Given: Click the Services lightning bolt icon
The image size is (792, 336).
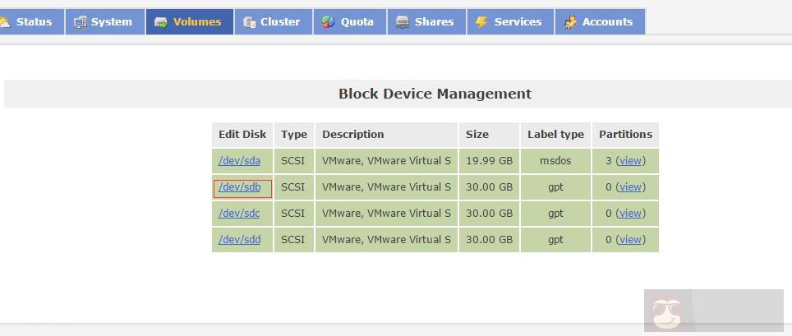Looking at the screenshot, I should tap(481, 22).
